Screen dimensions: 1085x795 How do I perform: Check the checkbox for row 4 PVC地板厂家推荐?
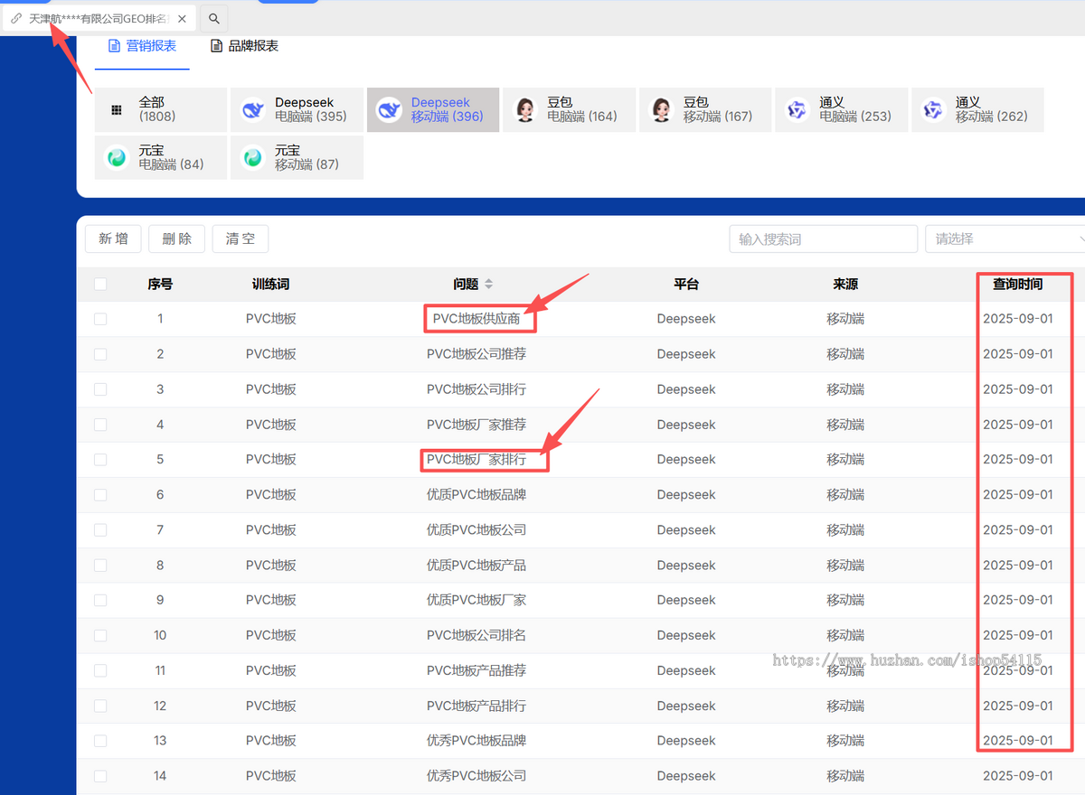[100, 425]
